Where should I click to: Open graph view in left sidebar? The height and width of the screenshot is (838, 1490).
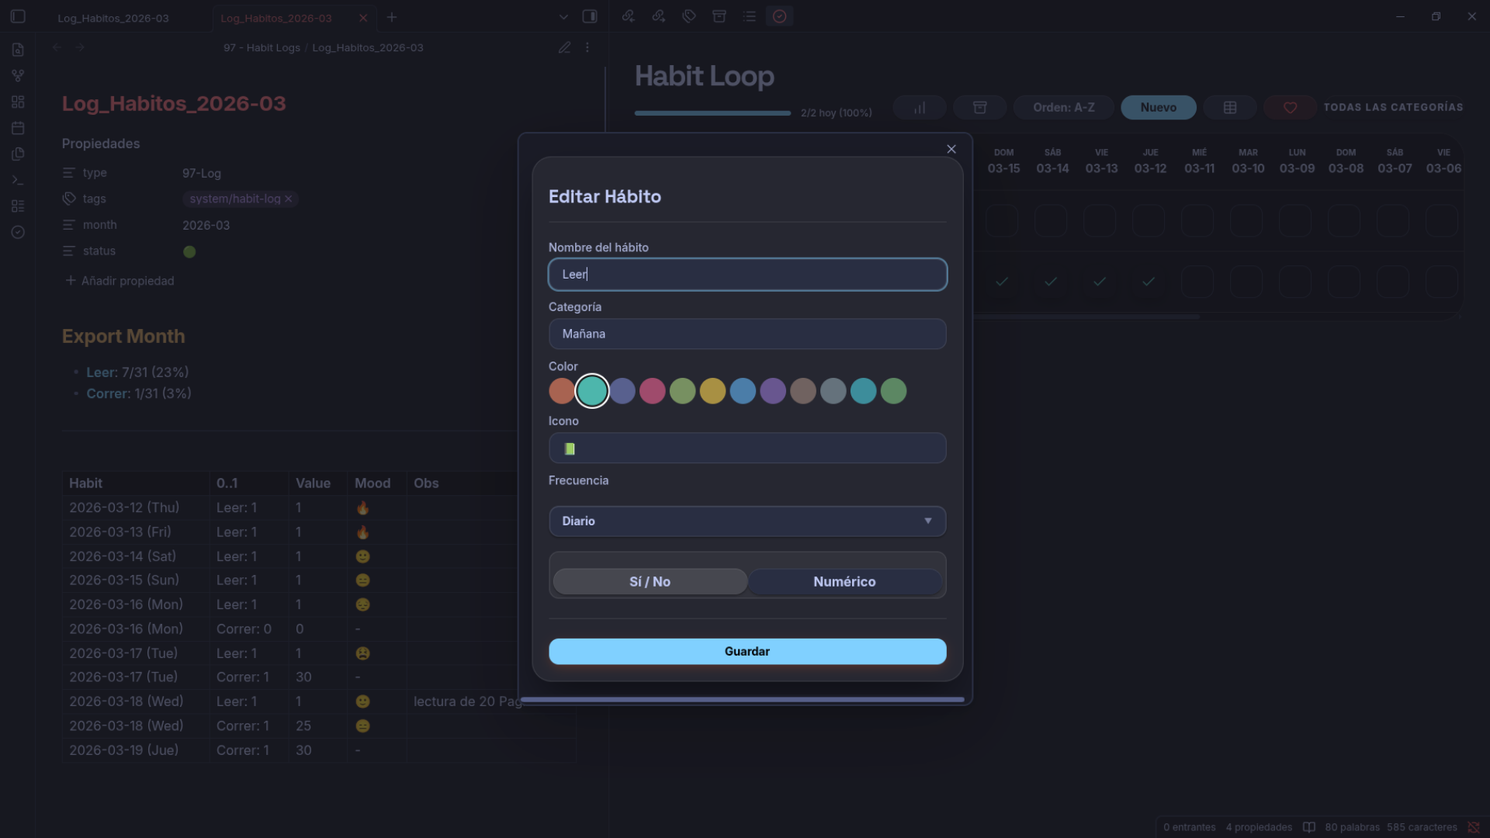click(18, 76)
